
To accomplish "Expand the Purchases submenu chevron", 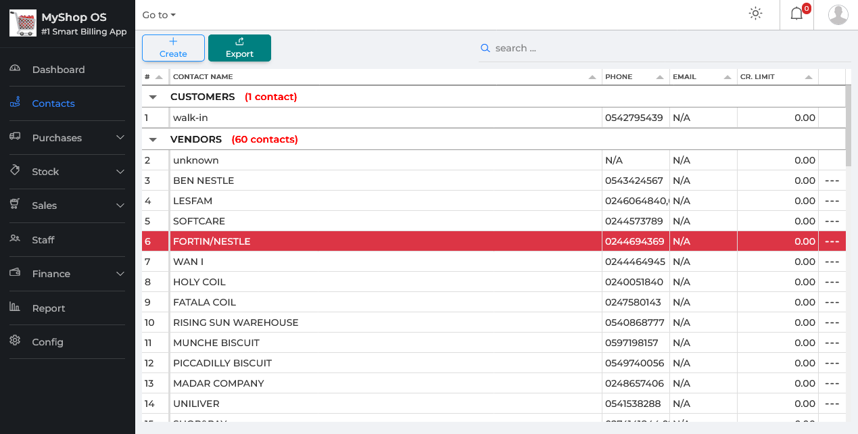I will tap(120, 138).
